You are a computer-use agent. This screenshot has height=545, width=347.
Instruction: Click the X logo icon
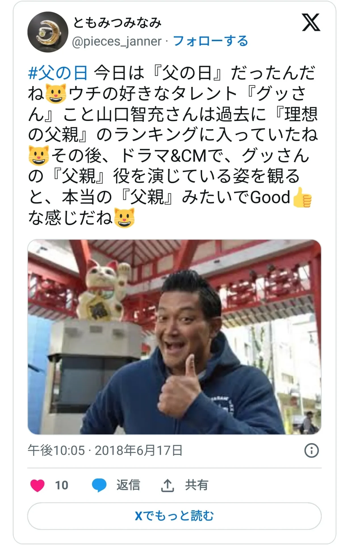click(311, 22)
